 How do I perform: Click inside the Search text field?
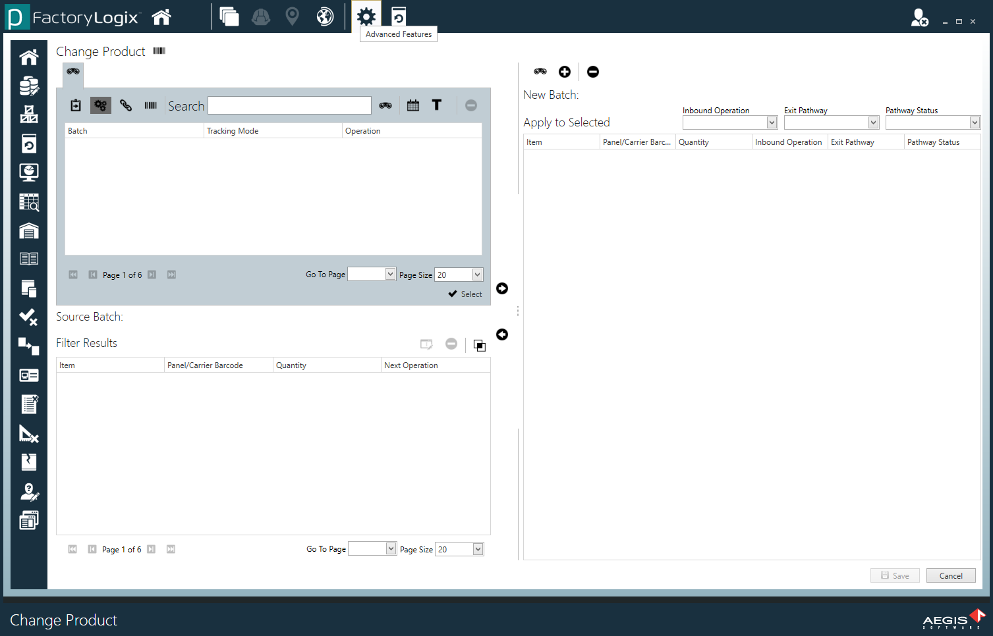(289, 105)
